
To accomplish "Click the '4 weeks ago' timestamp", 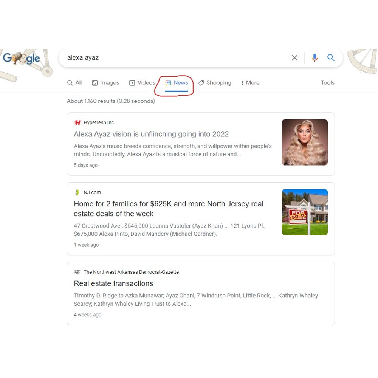I will [88, 315].
